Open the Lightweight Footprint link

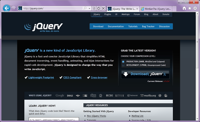(x=41, y=77)
